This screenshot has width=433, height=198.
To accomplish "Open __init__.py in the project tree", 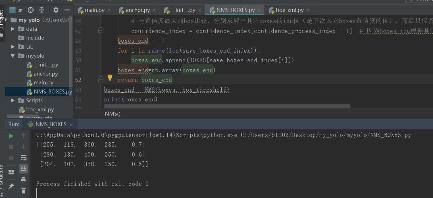I will pos(42,65).
